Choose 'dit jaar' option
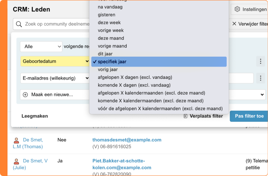 coord(105,54)
